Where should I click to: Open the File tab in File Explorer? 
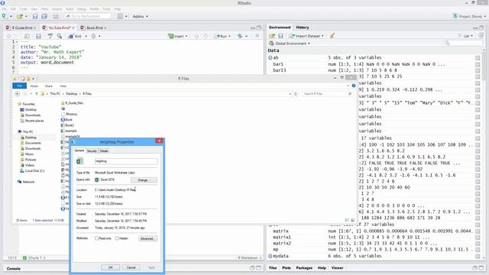pyautogui.click(x=19, y=86)
